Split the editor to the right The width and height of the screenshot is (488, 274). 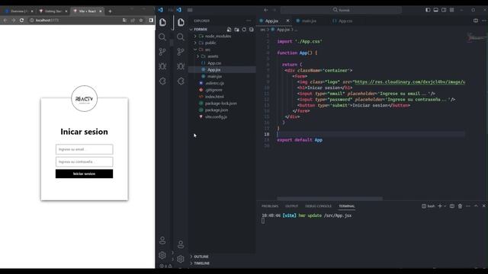[x=476, y=21]
